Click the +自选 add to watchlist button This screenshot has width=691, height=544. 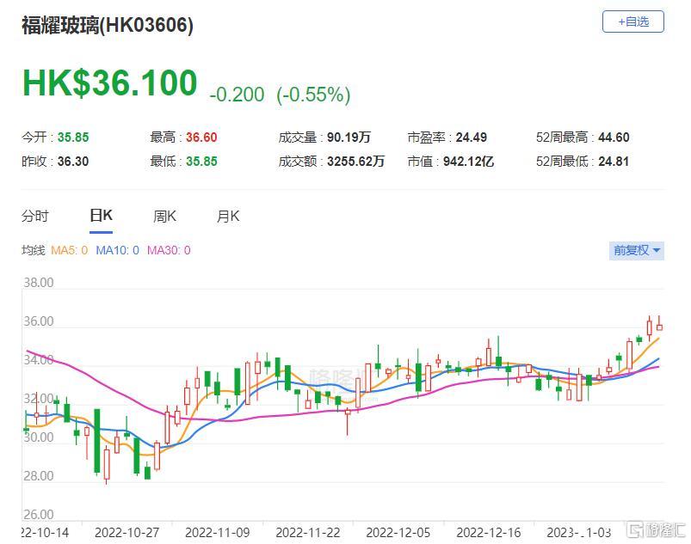[632, 21]
